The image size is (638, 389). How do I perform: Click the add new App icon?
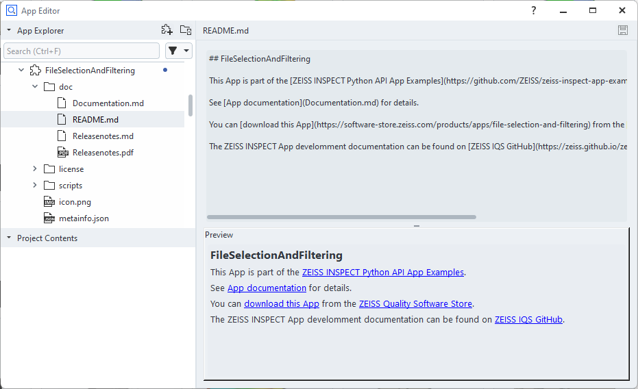(x=167, y=29)
